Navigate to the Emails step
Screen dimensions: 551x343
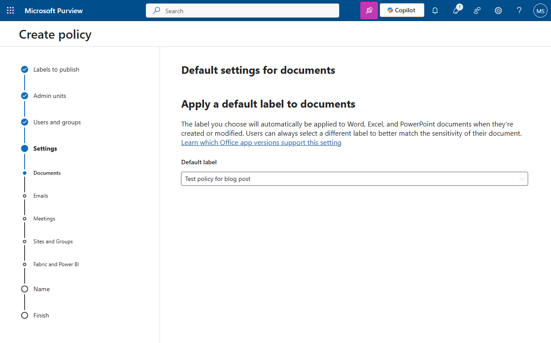[41, 195]
